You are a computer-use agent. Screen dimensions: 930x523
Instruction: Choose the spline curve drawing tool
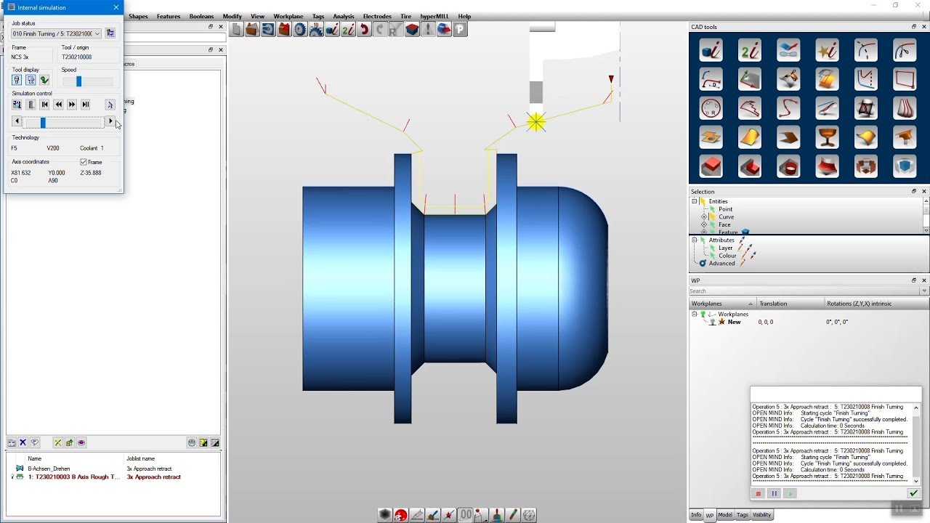click(788, 108)
